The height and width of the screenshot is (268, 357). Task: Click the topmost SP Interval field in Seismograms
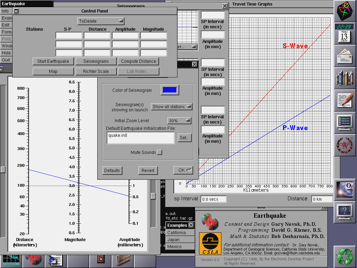click(213, 15)
